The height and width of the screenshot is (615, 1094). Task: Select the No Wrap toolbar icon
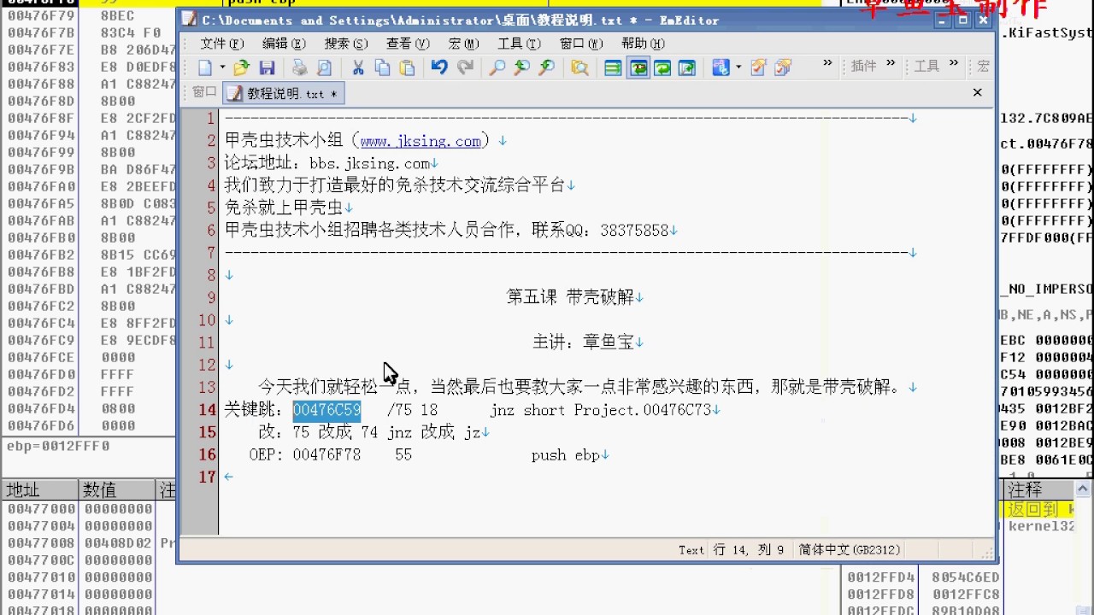(613, 67)
